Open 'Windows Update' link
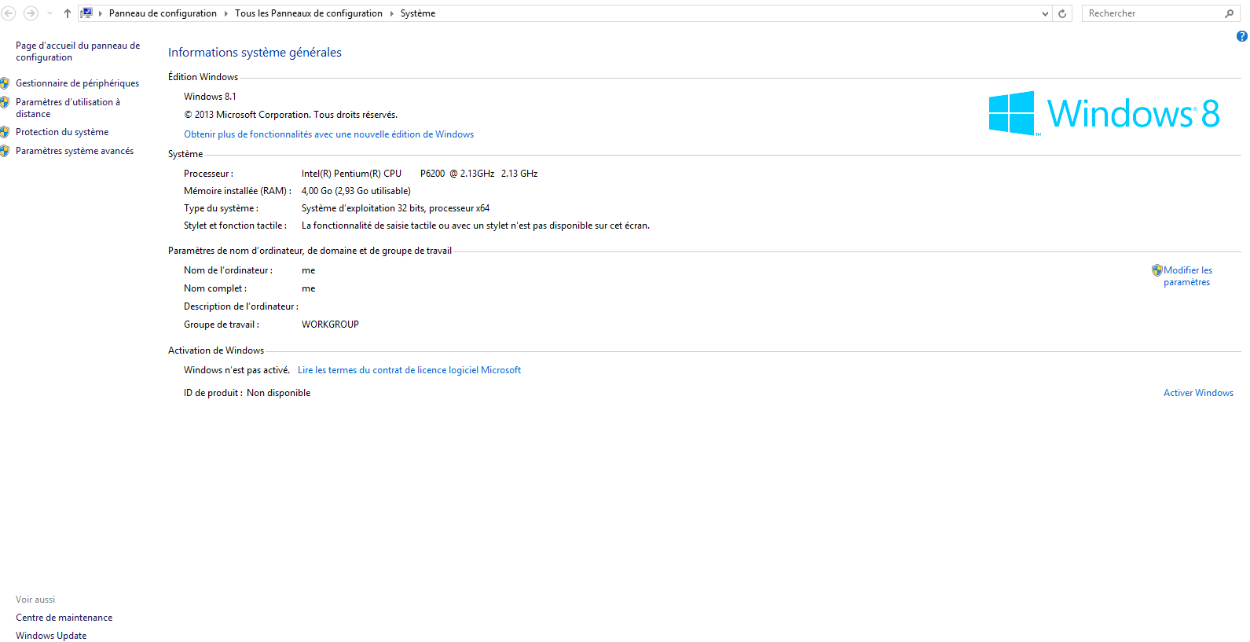 51,636
